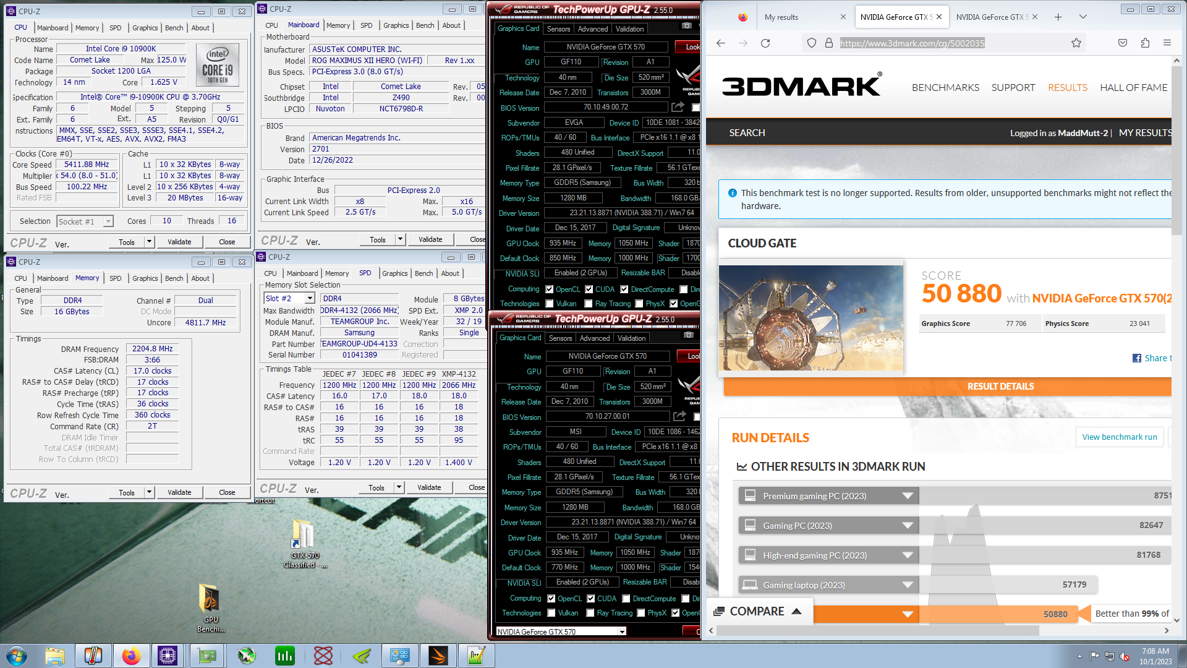Open HALL OF FAME in 3DMark navigation

(x=1134, y=88)
